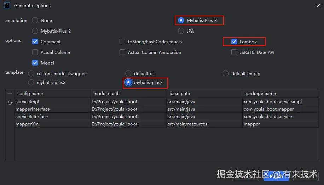Click the minus icon above the refresh icon
The image size is (324, 185).
coord(10,94)
